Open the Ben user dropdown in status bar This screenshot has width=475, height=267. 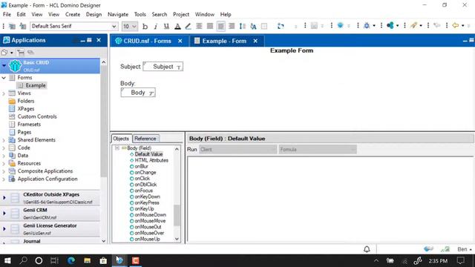tap(465, 249)
